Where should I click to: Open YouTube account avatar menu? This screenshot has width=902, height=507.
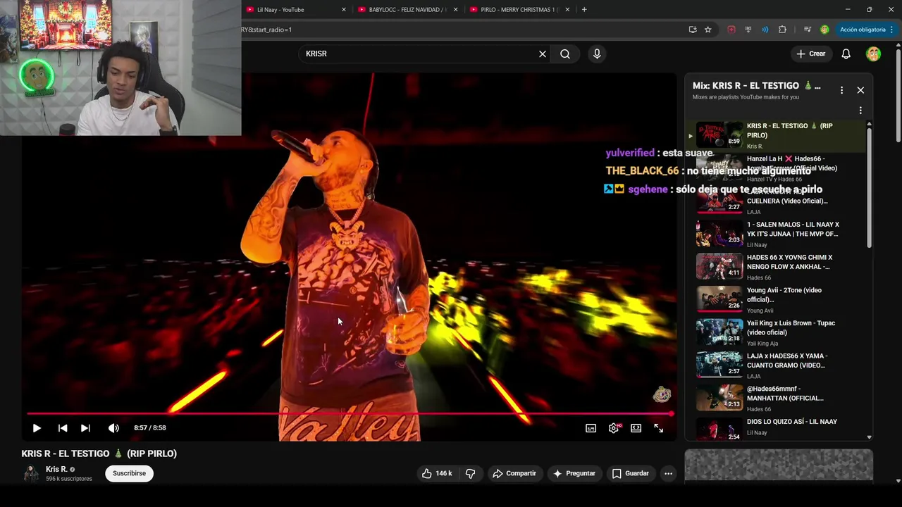point(873,54)
